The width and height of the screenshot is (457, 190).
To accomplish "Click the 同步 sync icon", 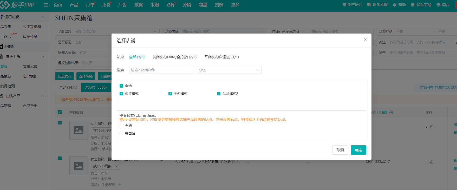I will 438,5.
